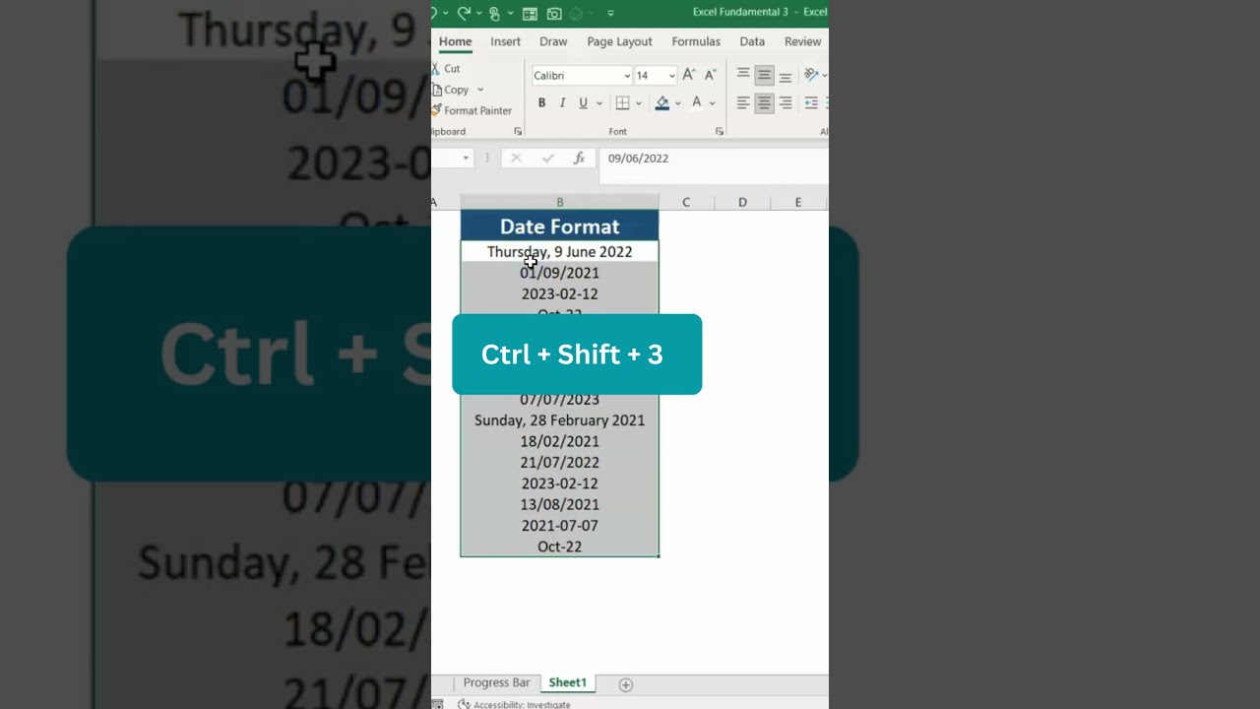Open the Insert ribbon tab
This screenshot has height=709, width=1260.
505,41
